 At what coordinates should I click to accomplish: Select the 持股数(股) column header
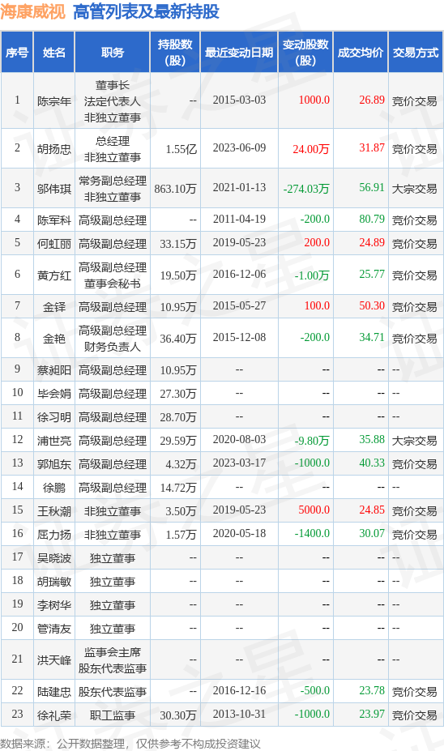click(x=175, y=52)
